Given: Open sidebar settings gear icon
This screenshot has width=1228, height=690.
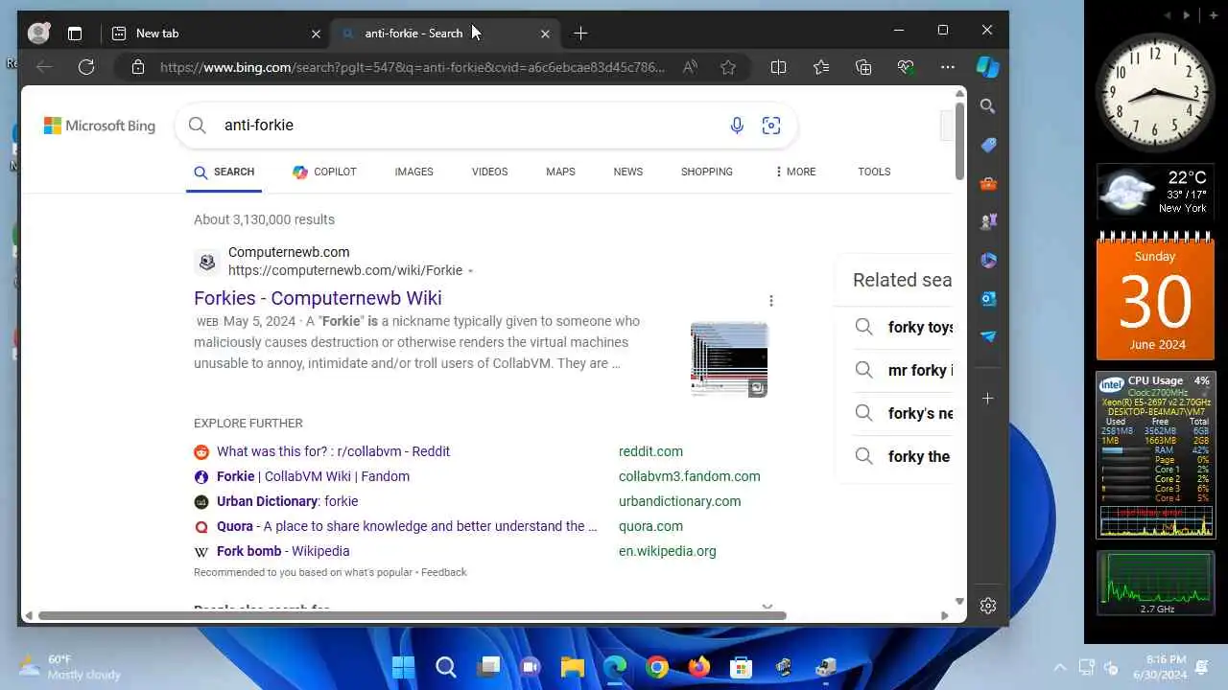Looking at the screenshot, I should (x=988, y=606).
